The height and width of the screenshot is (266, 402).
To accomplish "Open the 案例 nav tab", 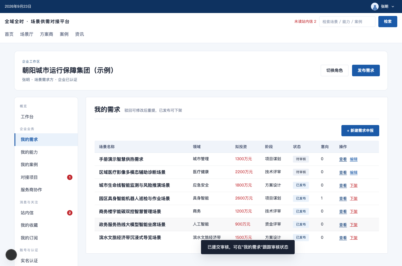I will [64, 34].
